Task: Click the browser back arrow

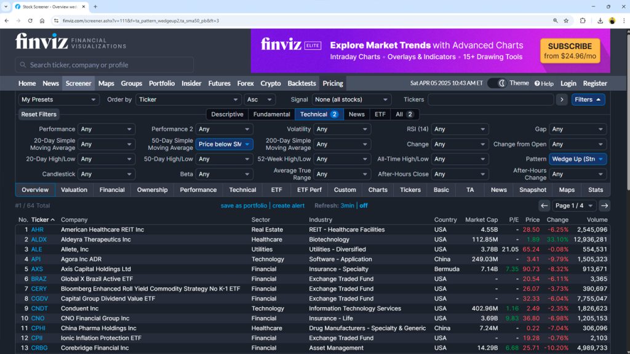Action: point(7,21)
